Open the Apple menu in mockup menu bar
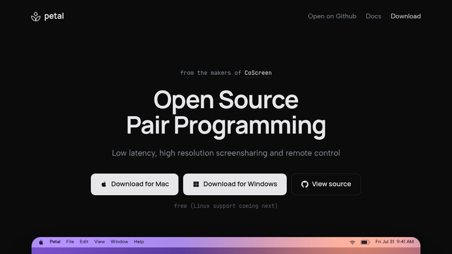This screenshot has width=452, height=254. tap(41, 242)
